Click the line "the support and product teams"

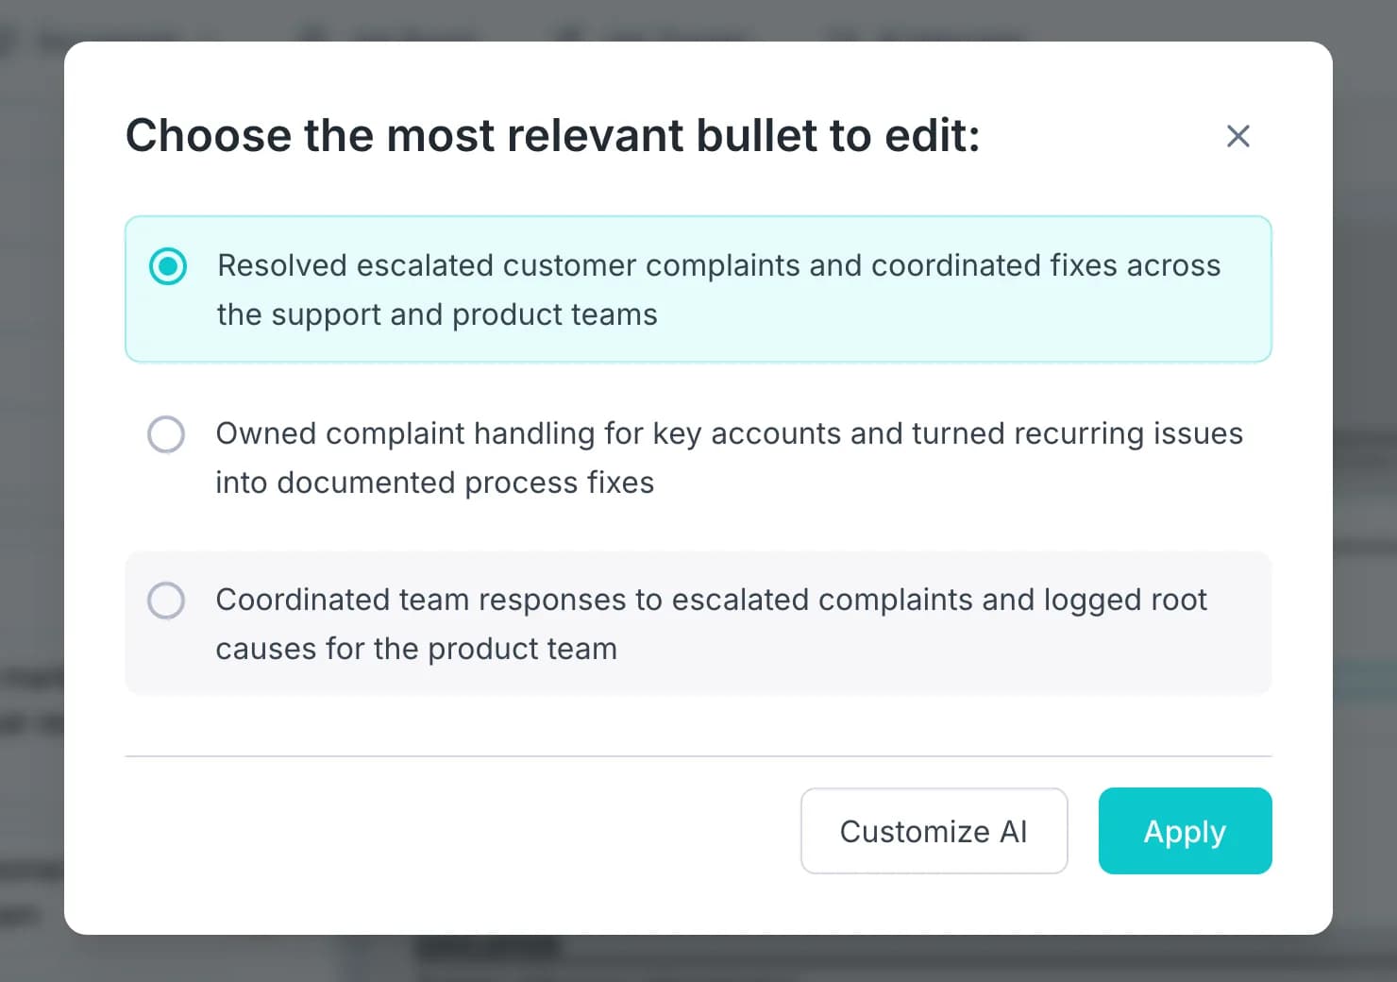pyautogui.click(x=437, y=314)
